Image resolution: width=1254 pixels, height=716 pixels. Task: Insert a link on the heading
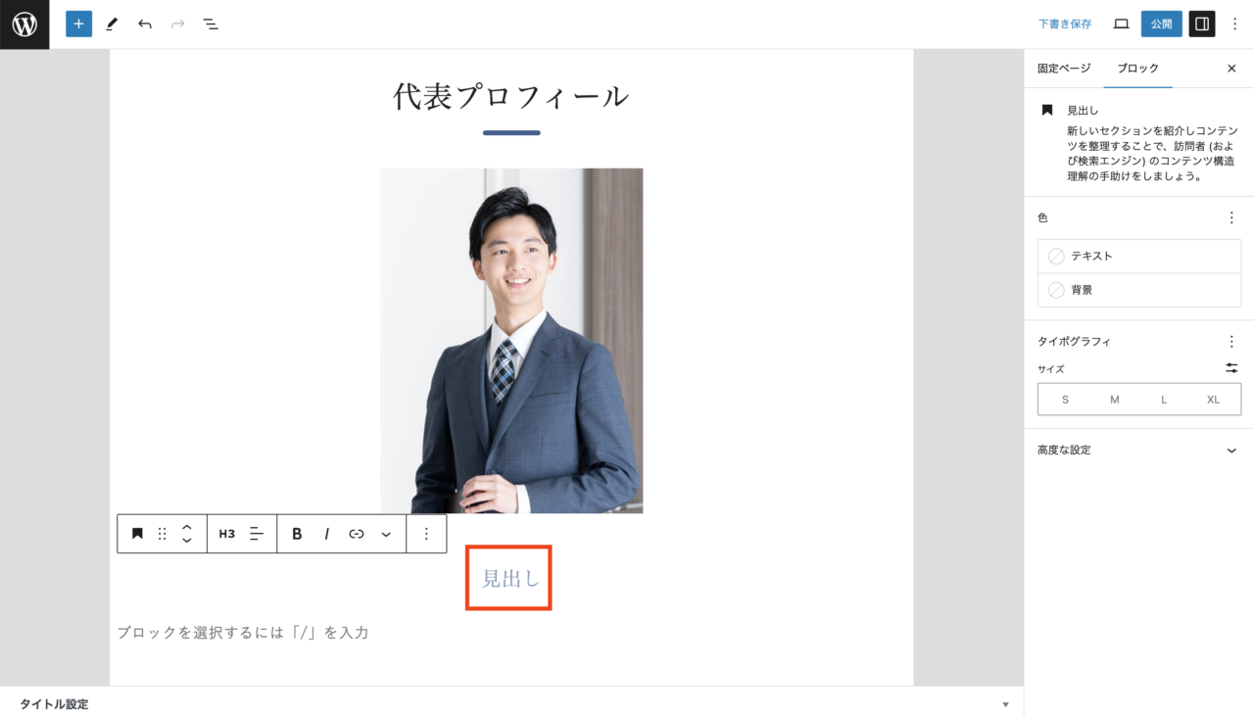(x=357, y=534)
